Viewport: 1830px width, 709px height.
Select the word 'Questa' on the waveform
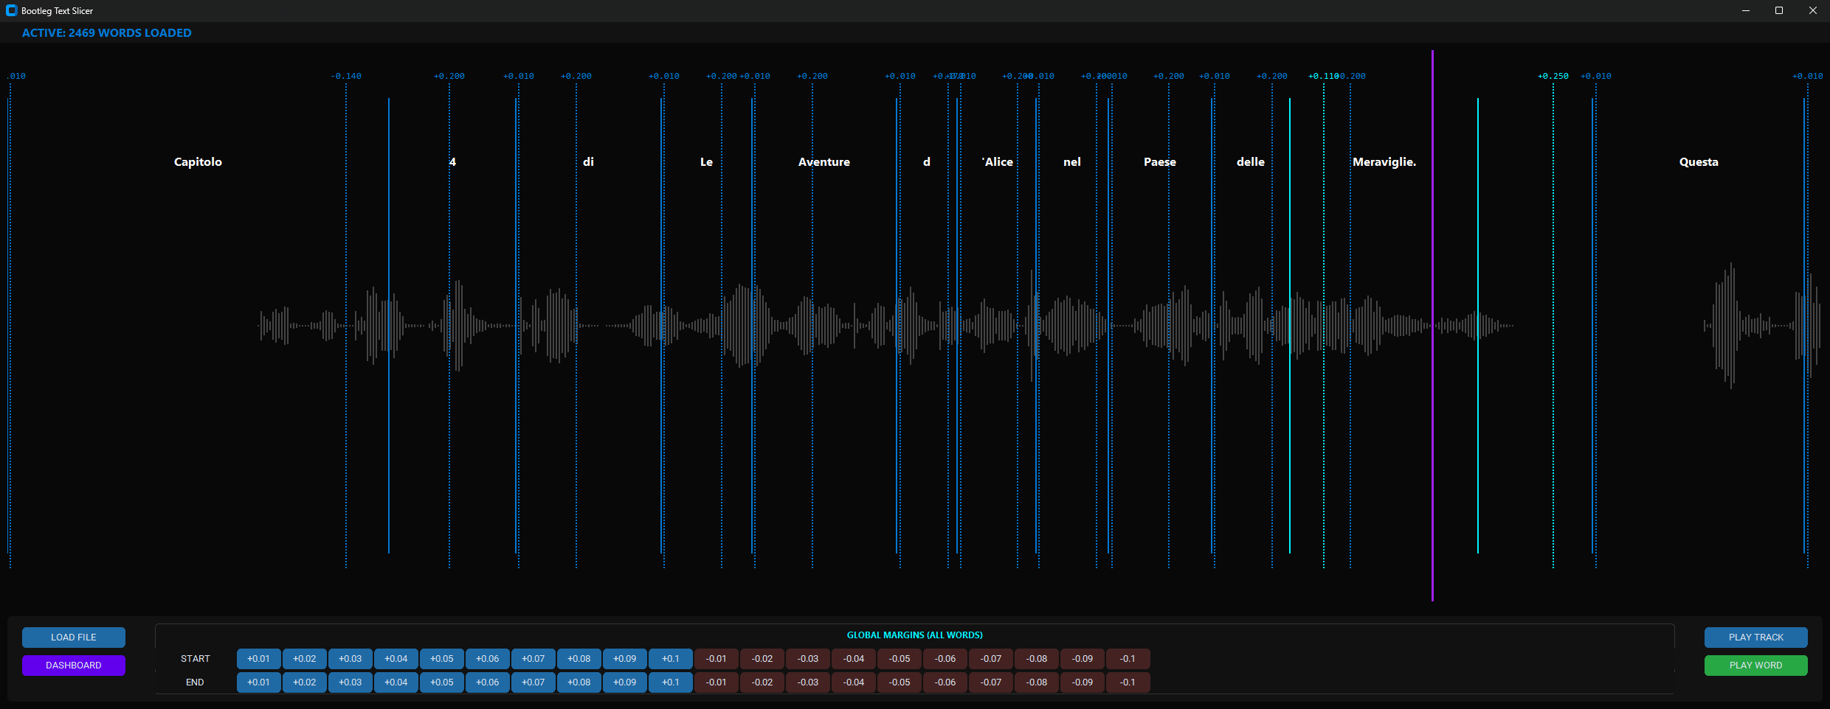point(1699,162)
